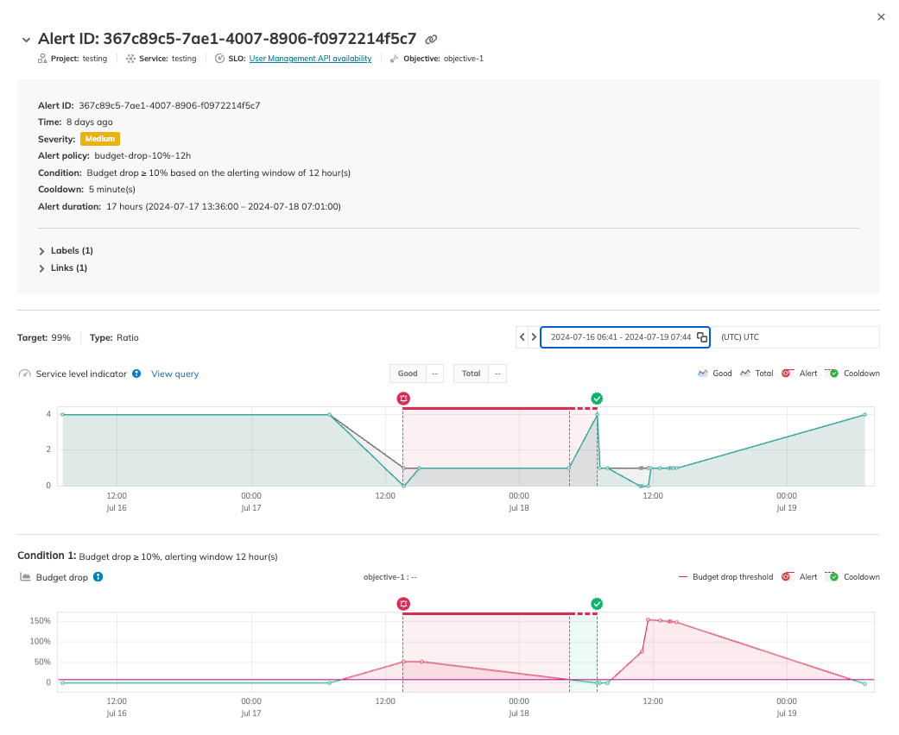The height and width of the screenshot is (735, 899).
Task: Click 'Cooldown: 5 minute(s)' text
Action: (x=86, y=190)
